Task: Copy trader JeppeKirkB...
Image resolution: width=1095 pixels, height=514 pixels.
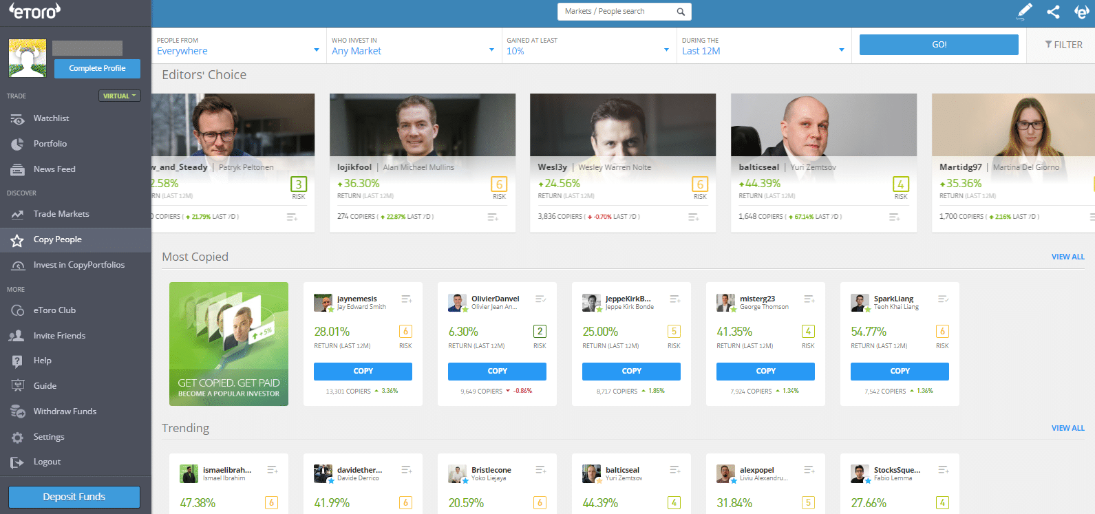Action: [x=631, y=372]
